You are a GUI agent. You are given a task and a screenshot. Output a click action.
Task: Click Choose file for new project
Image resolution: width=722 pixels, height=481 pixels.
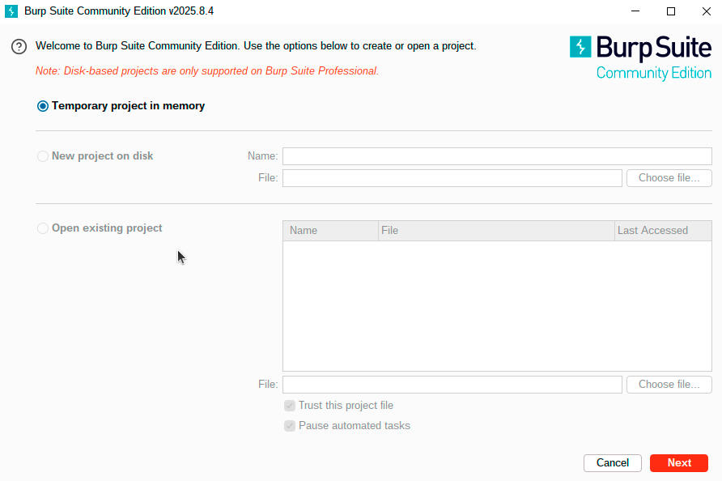[669, 178]
